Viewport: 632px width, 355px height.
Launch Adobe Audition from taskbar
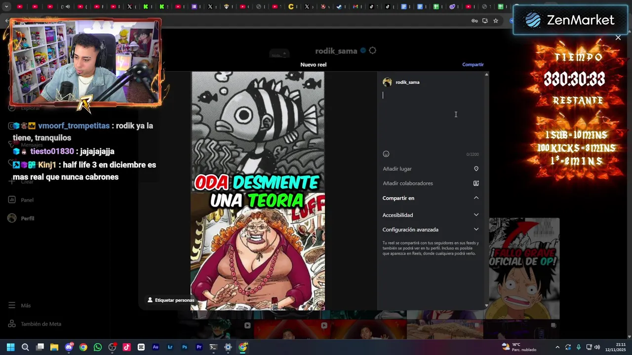(x=156, y=347)
